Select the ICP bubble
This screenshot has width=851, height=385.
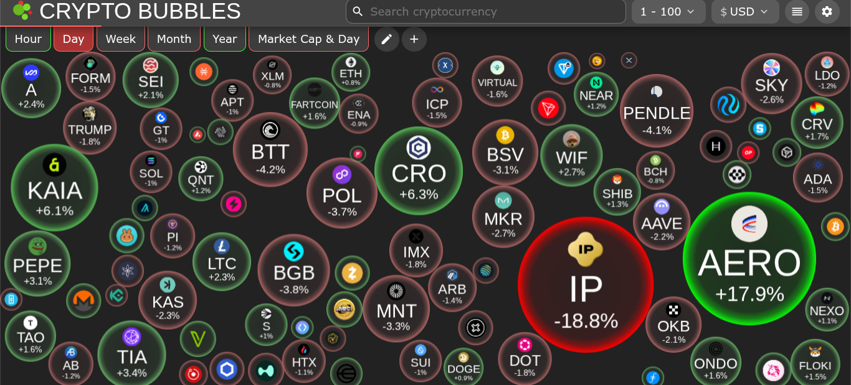[437, 103]
